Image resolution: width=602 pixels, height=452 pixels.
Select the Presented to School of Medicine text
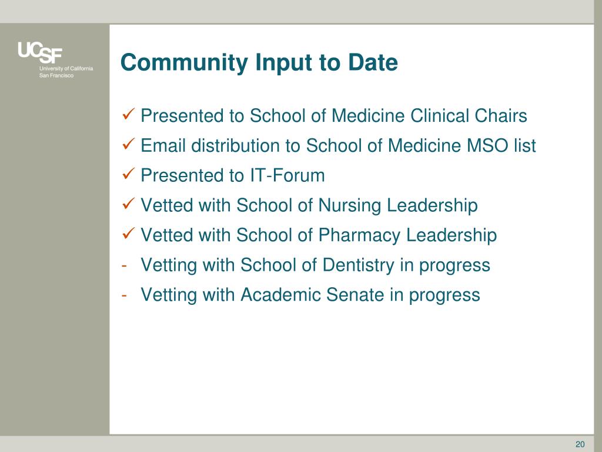point(273,116)
